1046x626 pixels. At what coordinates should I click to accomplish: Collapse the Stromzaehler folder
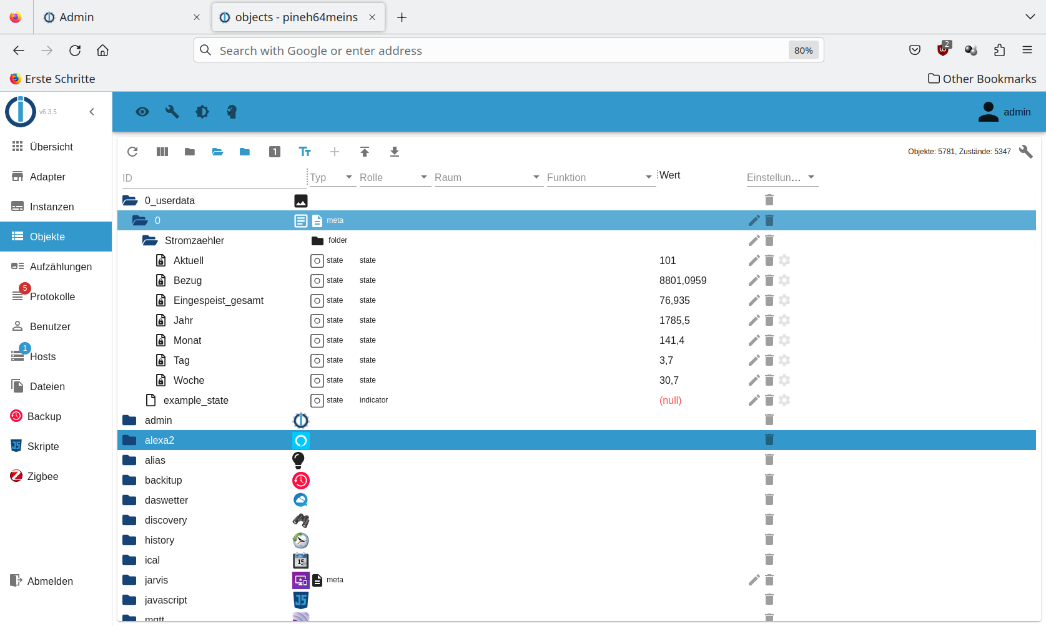(x=150, y=240)
